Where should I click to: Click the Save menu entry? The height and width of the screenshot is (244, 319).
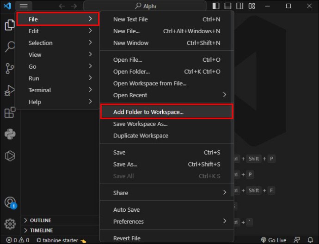[x=166, y=152]
